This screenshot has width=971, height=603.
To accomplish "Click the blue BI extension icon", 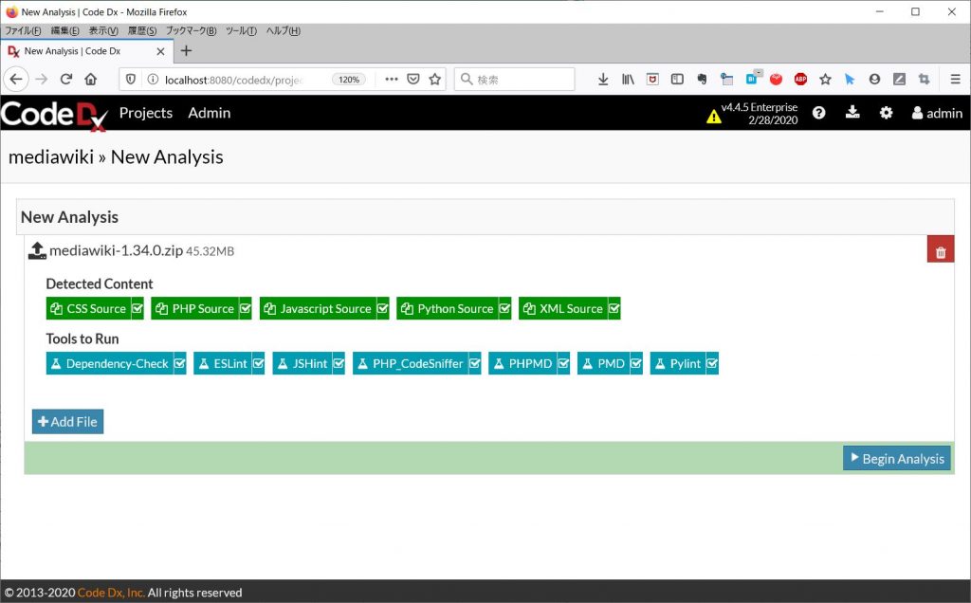I will tap(752, 79).
